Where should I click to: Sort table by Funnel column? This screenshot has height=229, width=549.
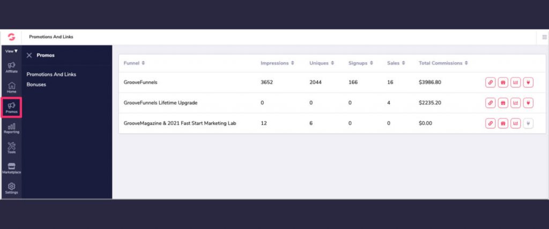(134, 63)
